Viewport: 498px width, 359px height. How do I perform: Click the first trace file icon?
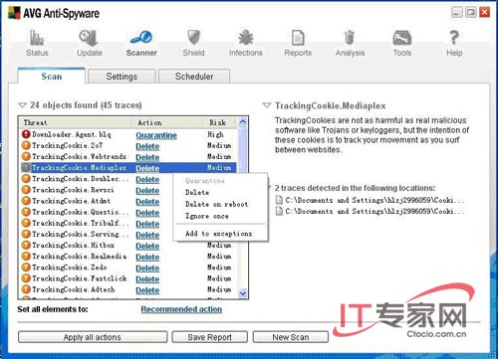pos(279,200)
